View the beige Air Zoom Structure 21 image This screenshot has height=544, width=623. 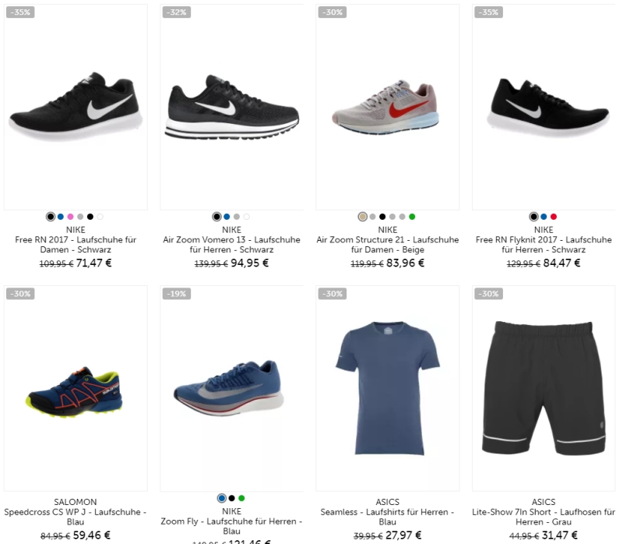(387, 107)
